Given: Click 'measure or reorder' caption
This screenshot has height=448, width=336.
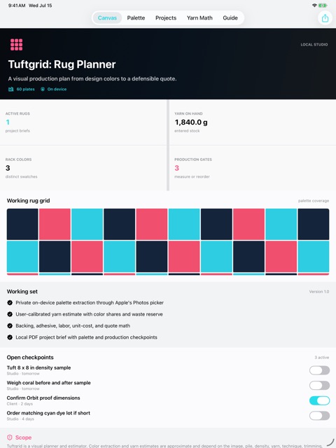Looking at the screenshot, I should tap(192, 177).
